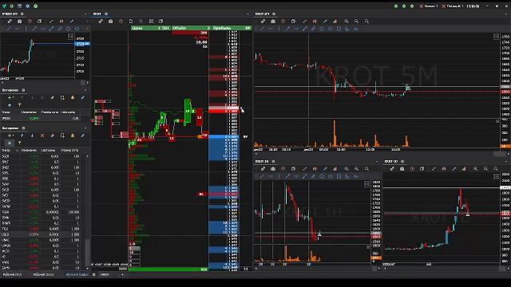Viewport: 511px width, 287px height.
Task: Click the last magnifier icon in KROT 5M toolbar
Action: [x=366, y=22]
